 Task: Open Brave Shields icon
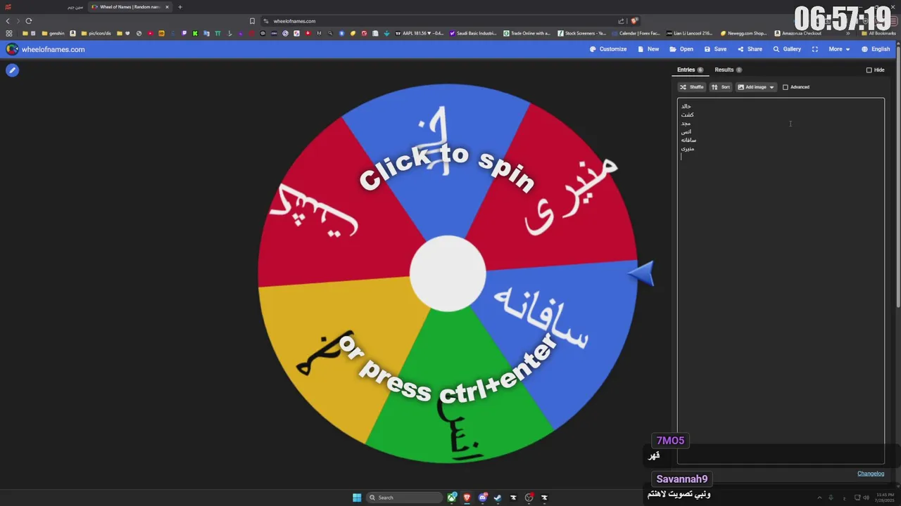click(x=634, y=21)
